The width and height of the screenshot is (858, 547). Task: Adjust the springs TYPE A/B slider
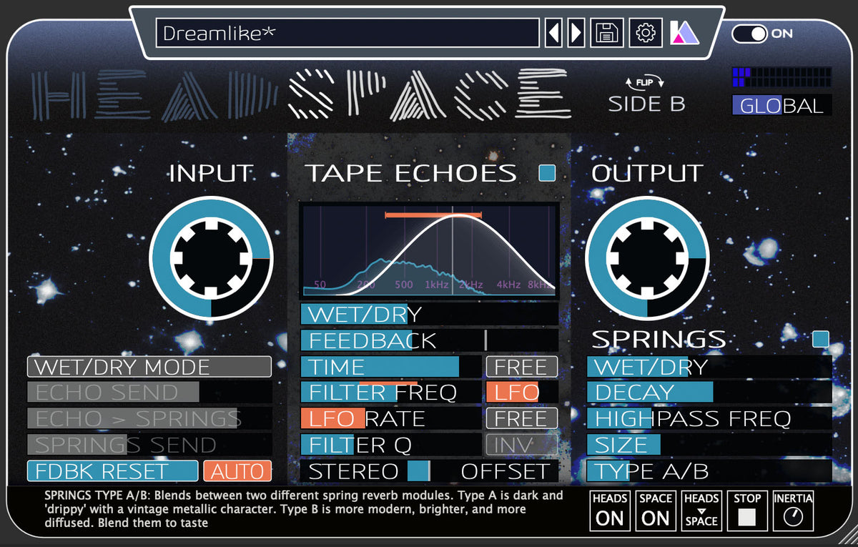pyautogui.click(x=709, y=471)
